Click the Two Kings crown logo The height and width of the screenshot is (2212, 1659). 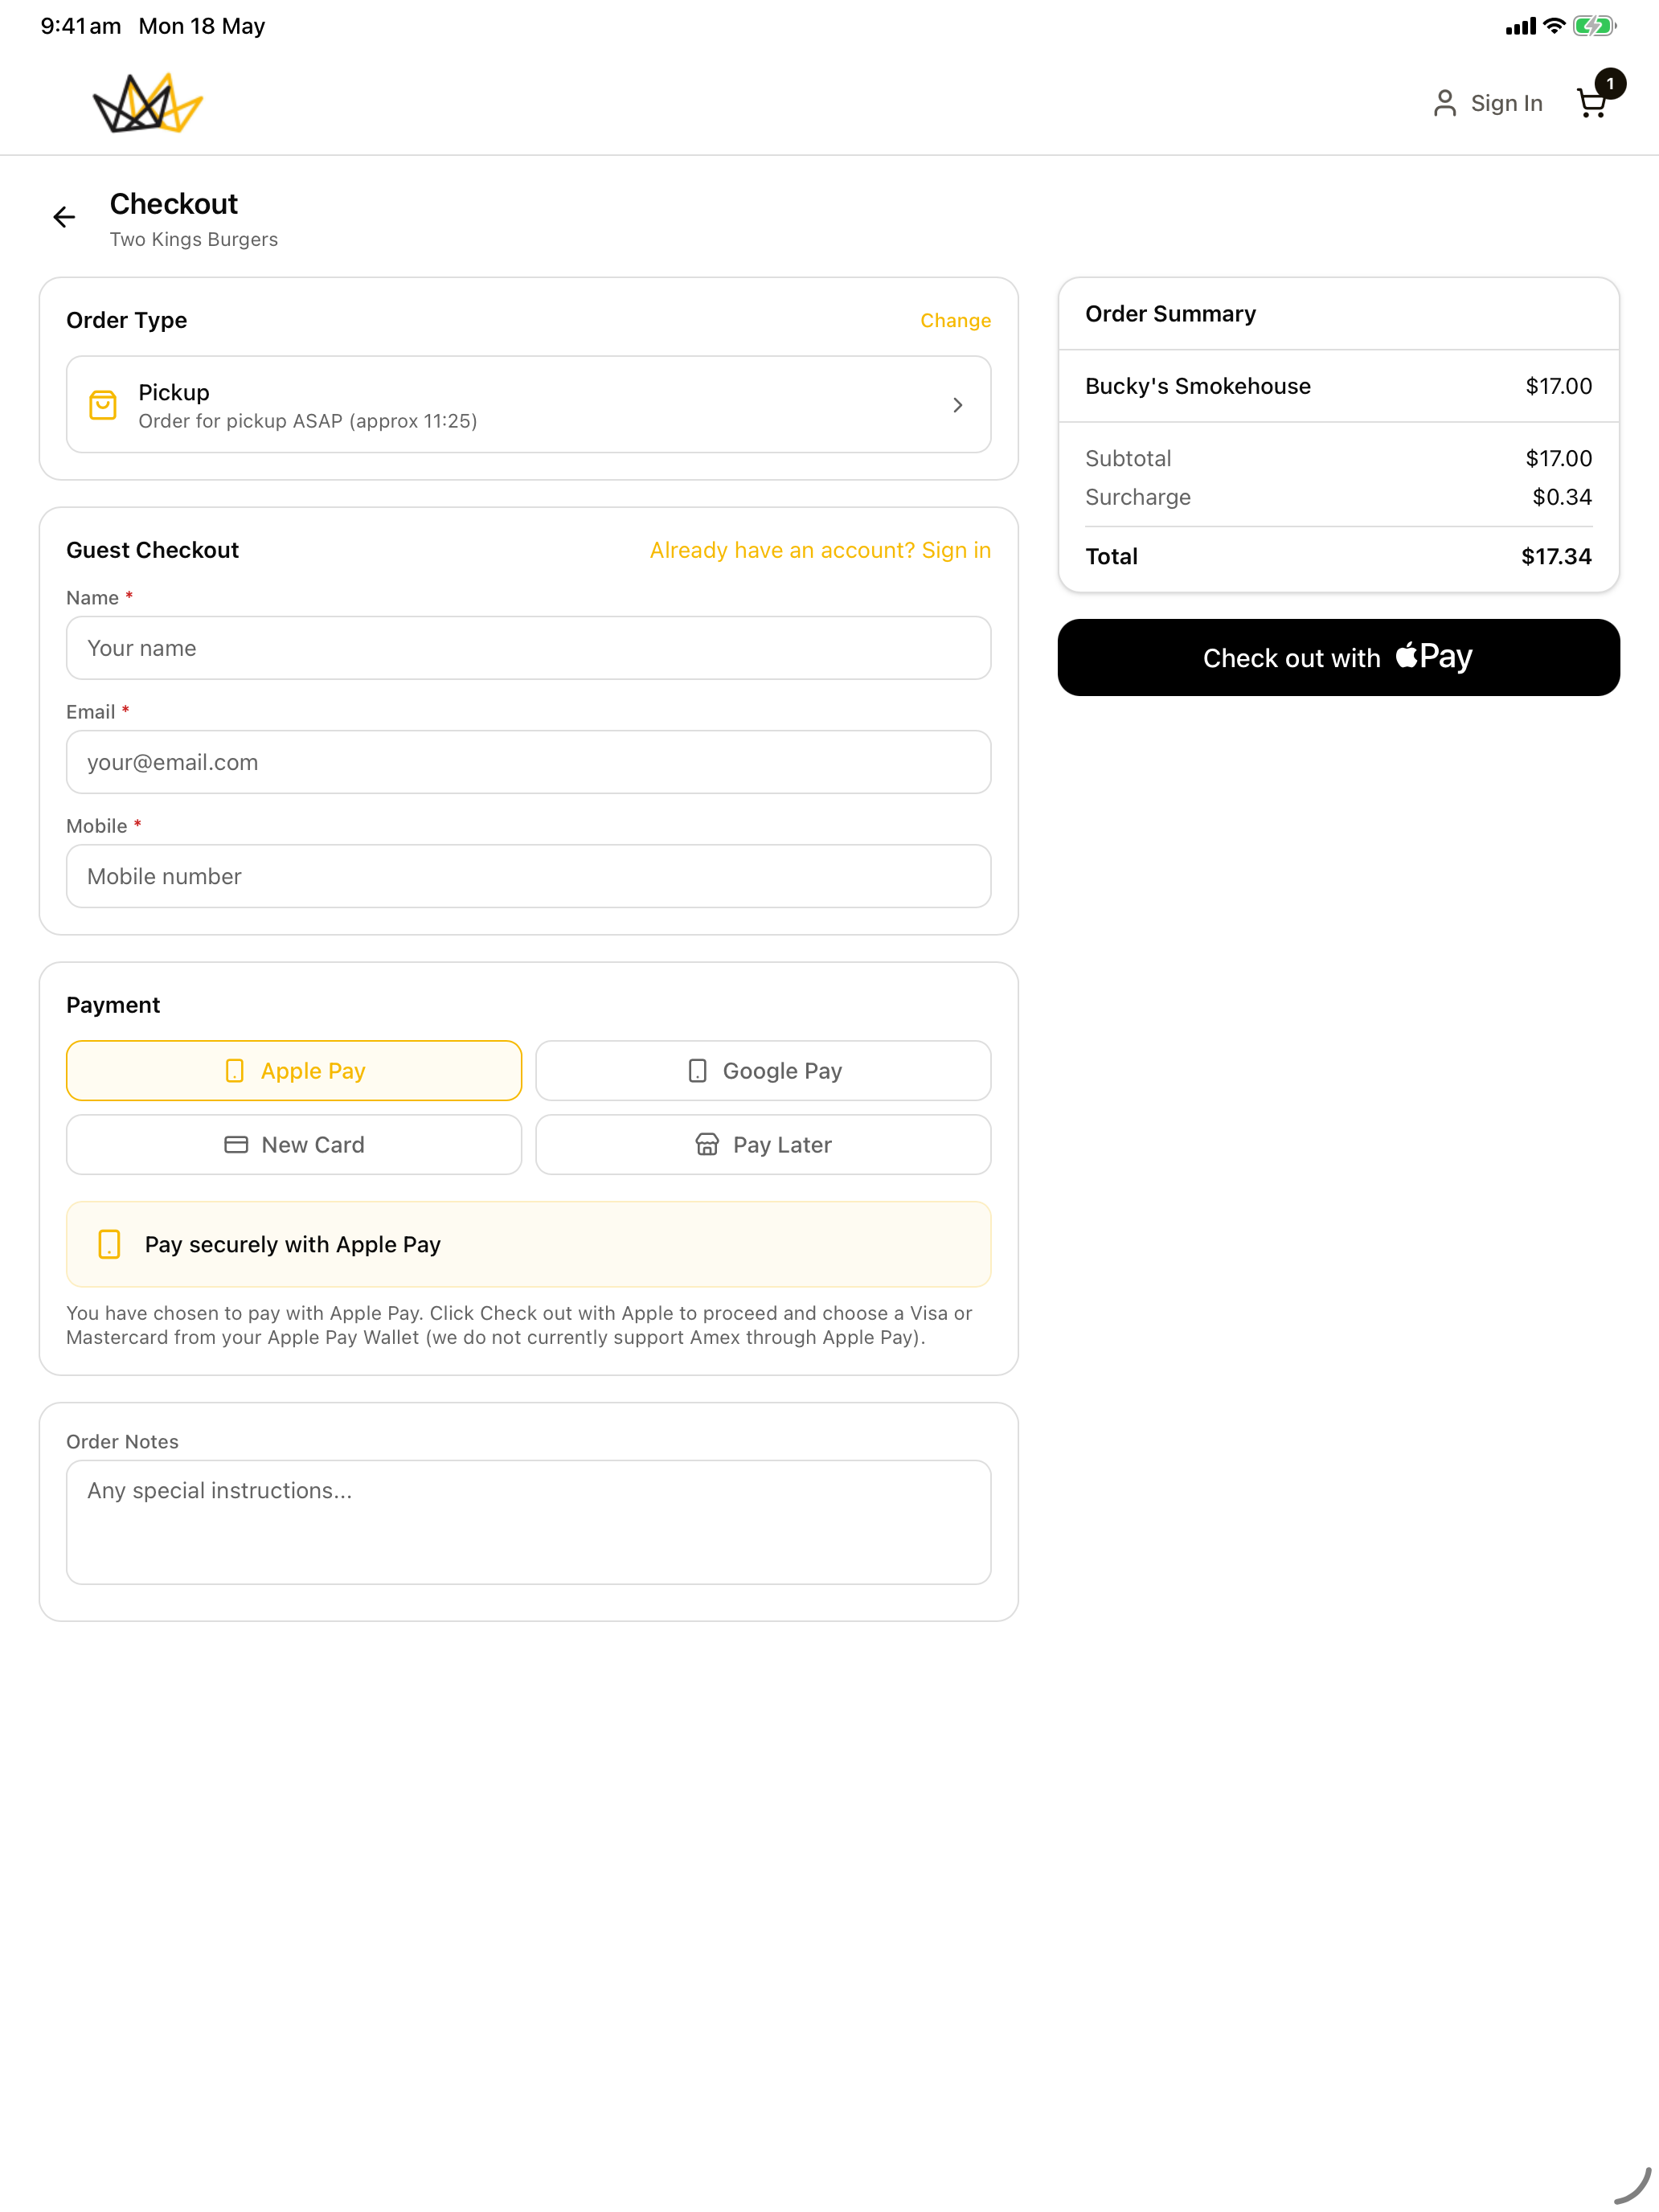pyautogui.click(x=148, y=103)
